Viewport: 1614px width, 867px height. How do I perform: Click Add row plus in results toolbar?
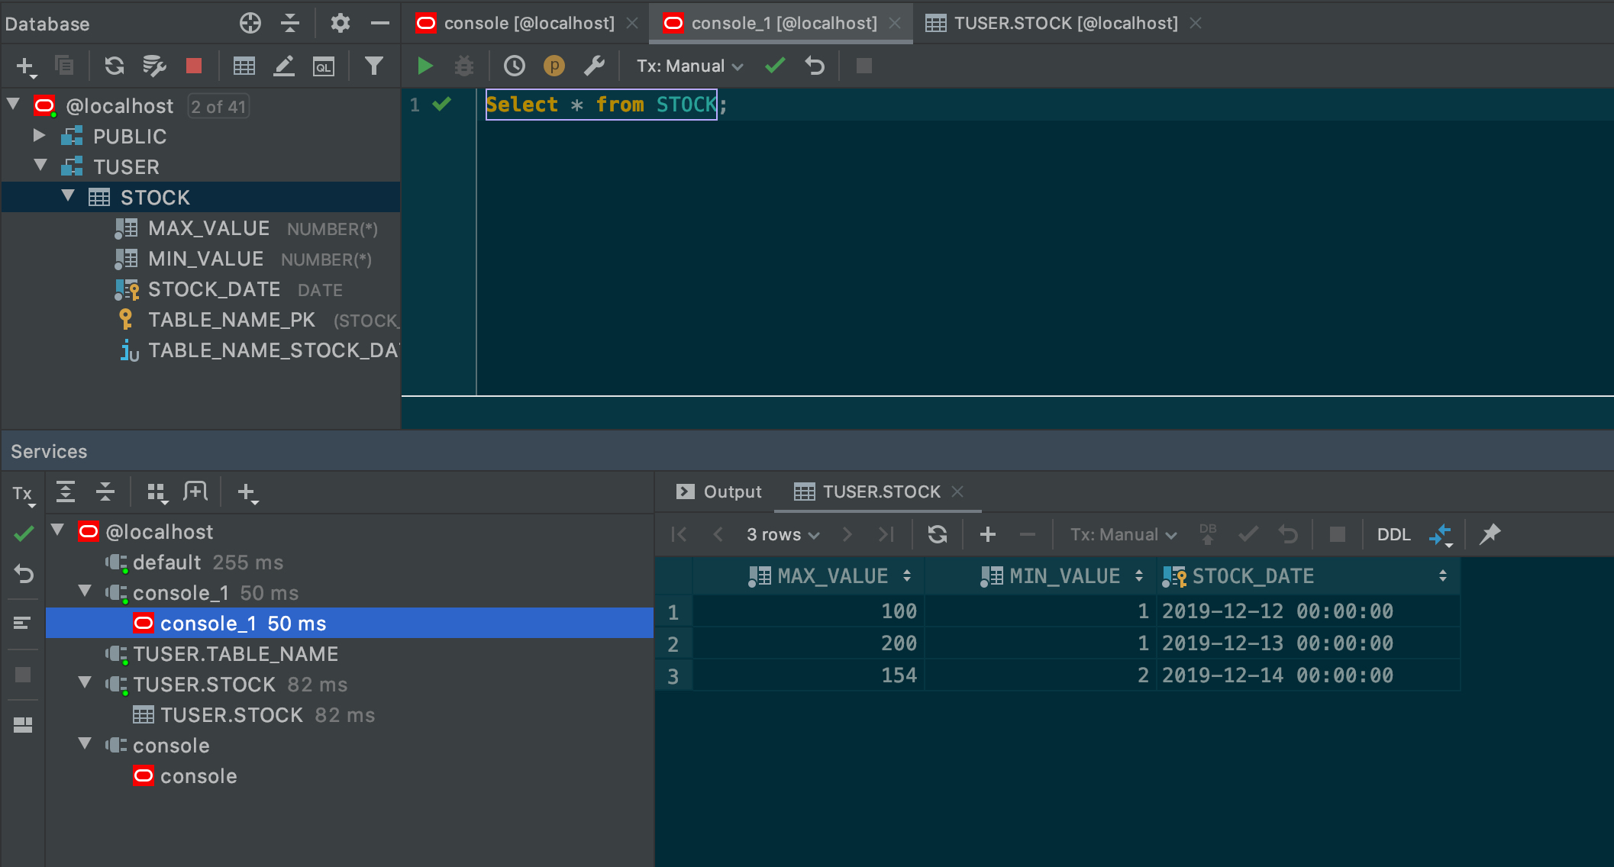coord(987,534)
